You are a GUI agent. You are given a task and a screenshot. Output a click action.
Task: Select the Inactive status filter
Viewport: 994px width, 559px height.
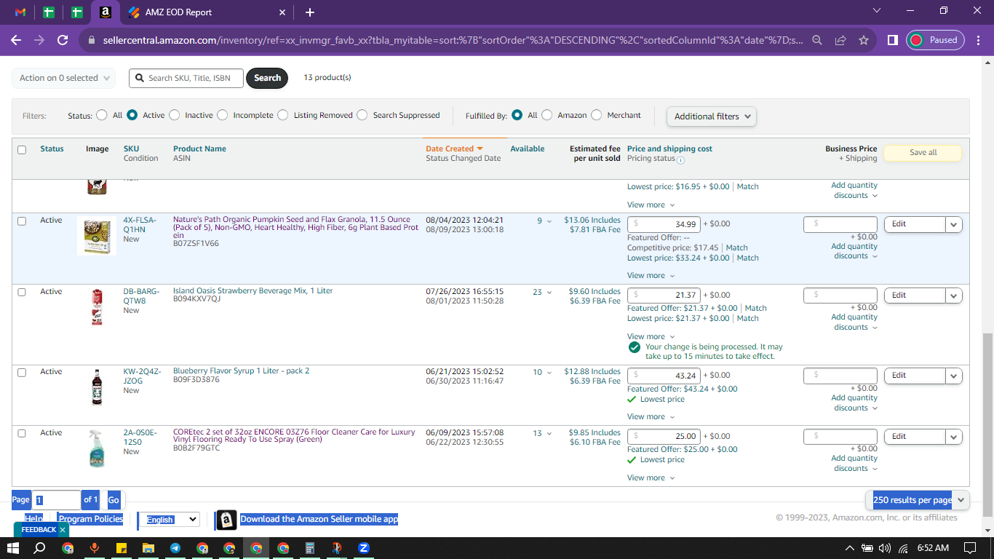pyautogui.click(x=173, y=115)
